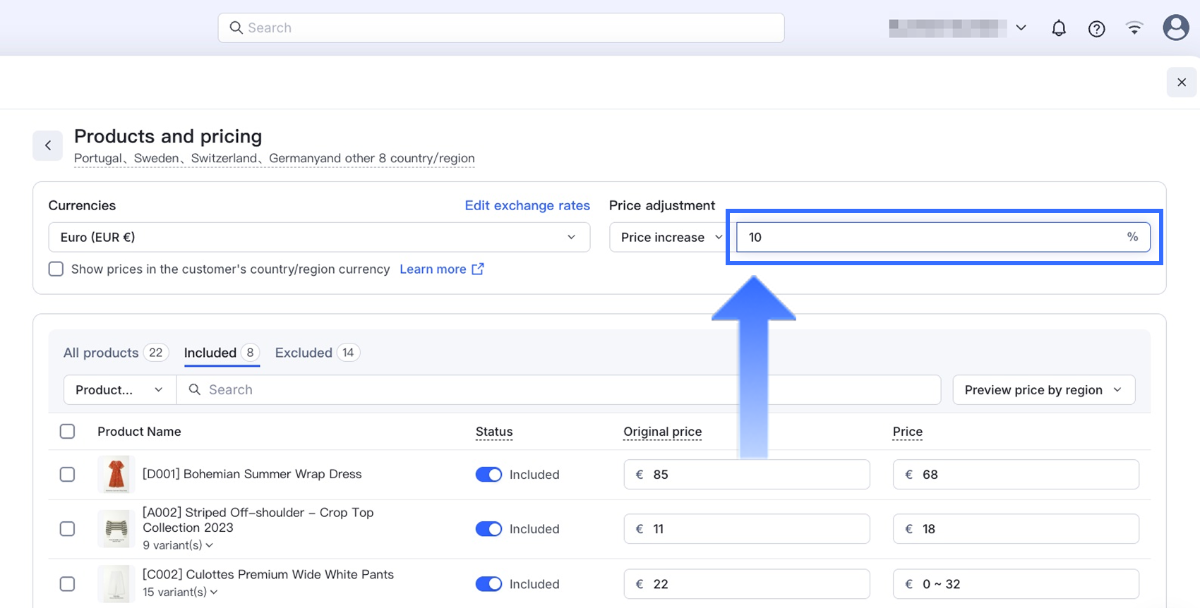
Task: Click the price adjustment percentage field
Action: pos(932,237)
